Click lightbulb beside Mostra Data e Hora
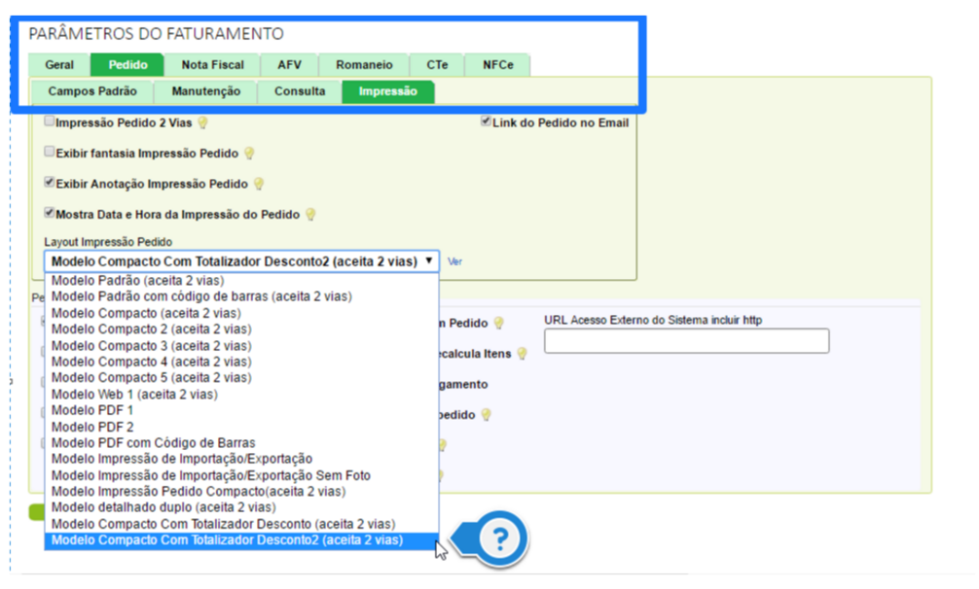 tap(309, 214)
